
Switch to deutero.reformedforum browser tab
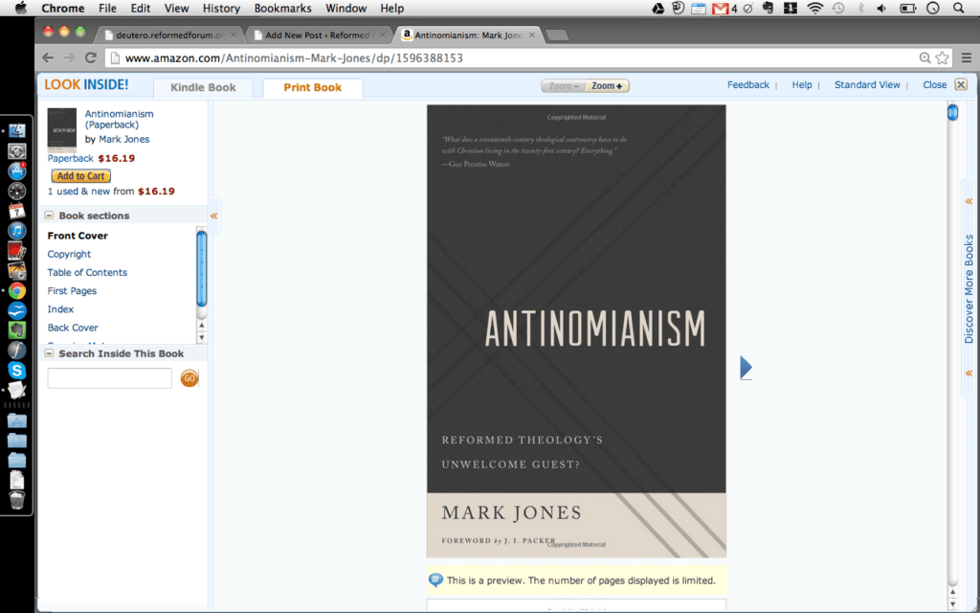coord(170,35)
